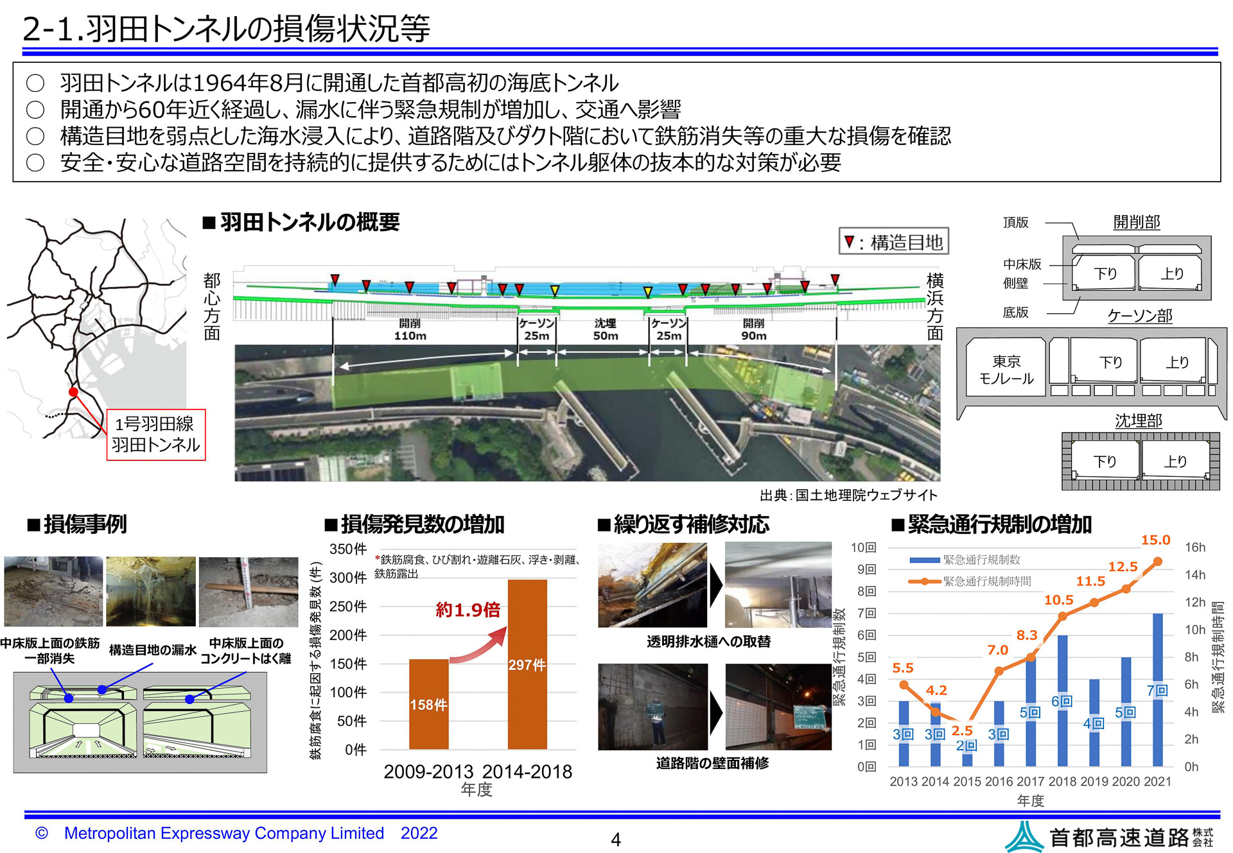Screen dimensions: 1233x853
Task: Click the 沈埋部 heading in section diagrams
Action: coord(1138,420)
